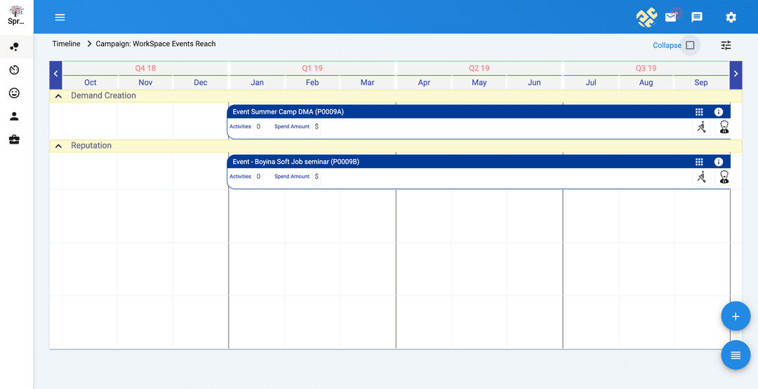Image resolution: width=758 pixels, height=389 pixels.
Task: Go to Timeline breadcrumb
Action: pyautogui.click(x=66, y=43)
